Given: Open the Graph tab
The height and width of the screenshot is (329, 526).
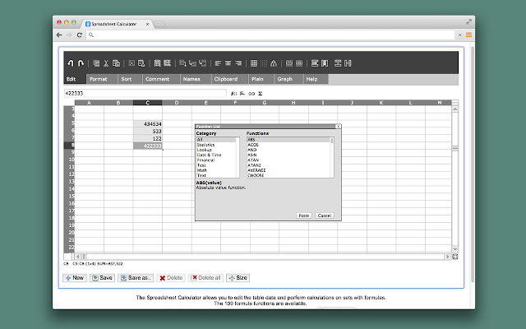Looking at the screenshot, I should (x=288, y=79).
